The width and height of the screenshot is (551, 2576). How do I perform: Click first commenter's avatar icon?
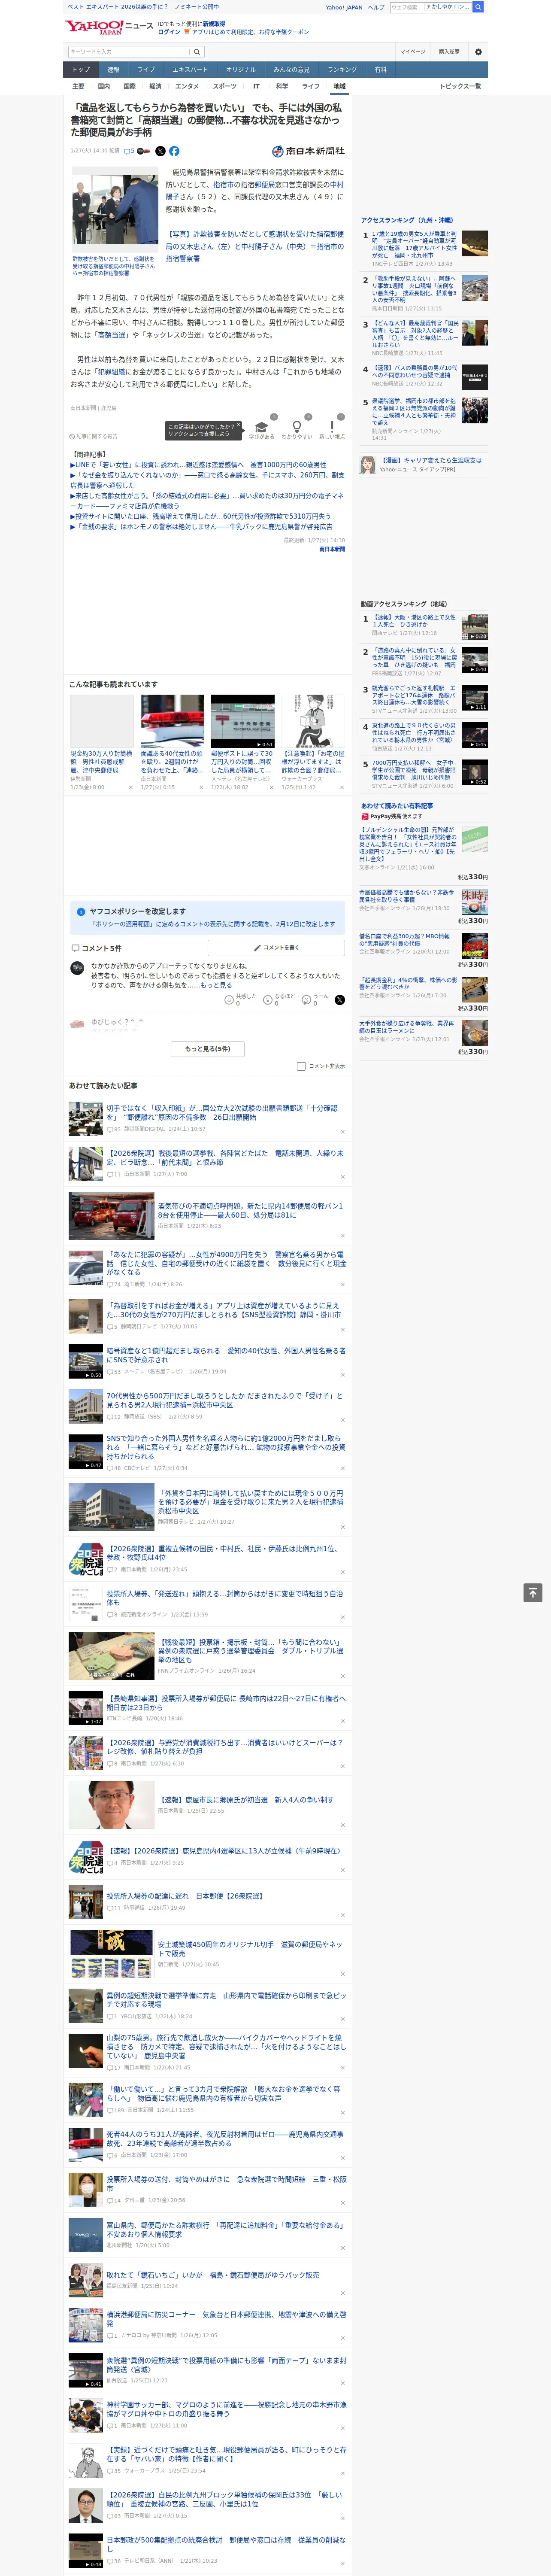point(77,968)
